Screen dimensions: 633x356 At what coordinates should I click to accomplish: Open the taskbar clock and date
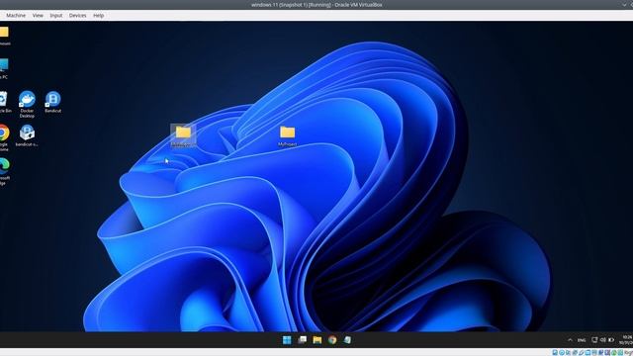point(626,340)
